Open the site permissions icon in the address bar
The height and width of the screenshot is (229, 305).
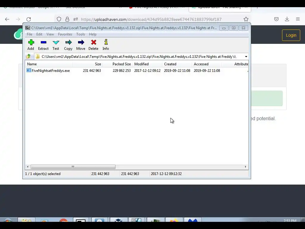[x=76, y=19]
